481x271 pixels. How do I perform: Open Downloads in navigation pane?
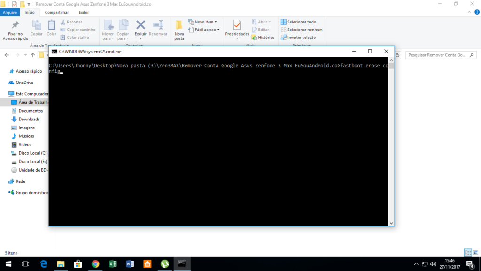[25, 120]
